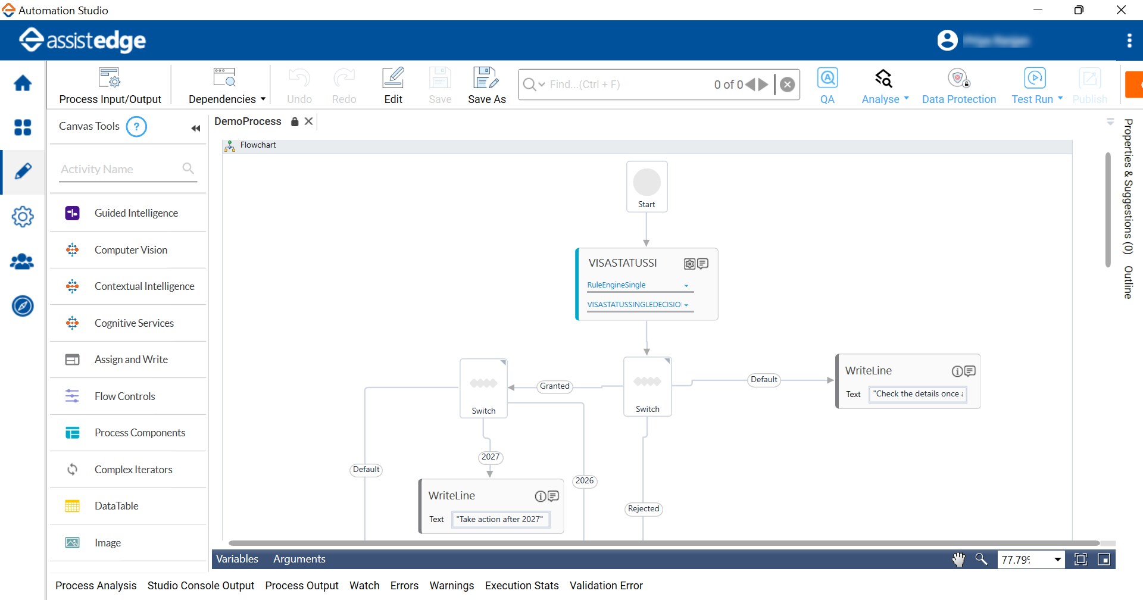This screenshot has height=600, width=1143.
Task: Open the Execution Stats tab
Action: pyautogui.click(x=521, y=586)
